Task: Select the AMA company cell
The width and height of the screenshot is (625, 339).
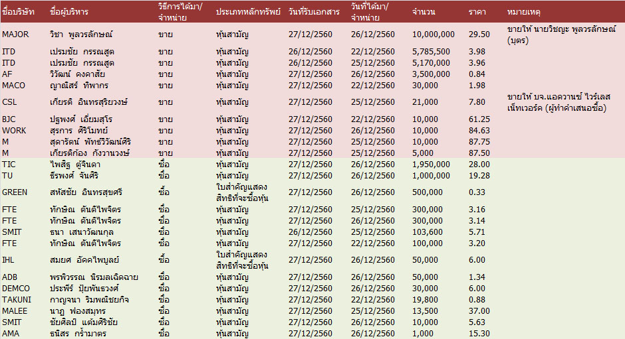Action: point(11,334)
